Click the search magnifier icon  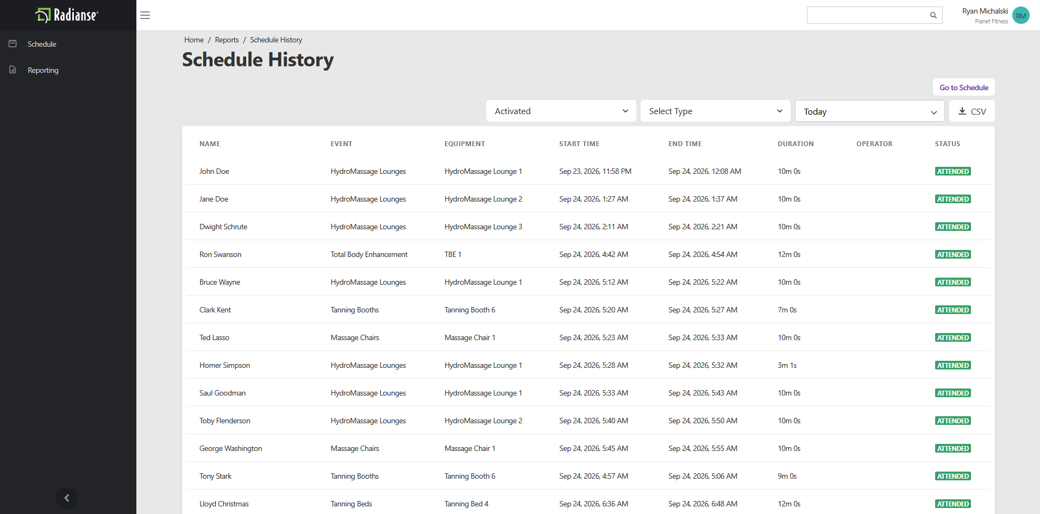pos(933,15)
